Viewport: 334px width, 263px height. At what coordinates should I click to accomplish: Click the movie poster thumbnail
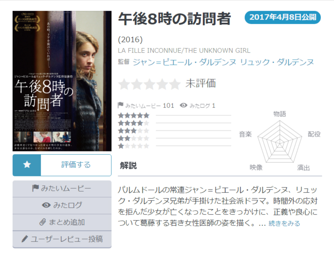62,81
